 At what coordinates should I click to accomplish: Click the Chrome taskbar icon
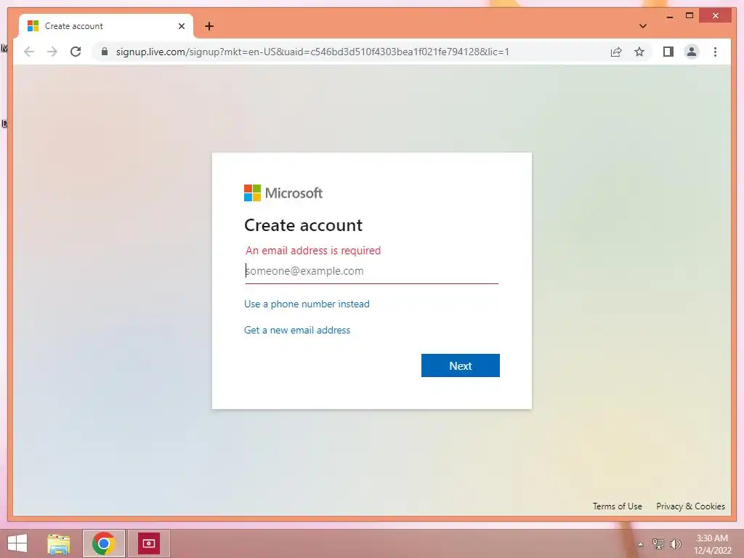pos(103,543)
